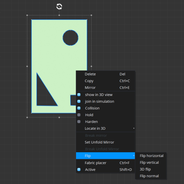Click the bottom-left selection corner handle

pos(27,117)
